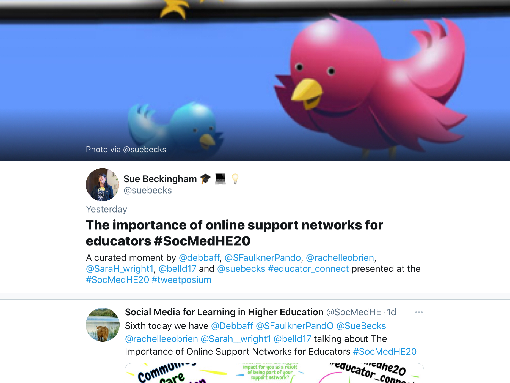Open the tweet's attached sketchnote image

[x=274, y=373]
